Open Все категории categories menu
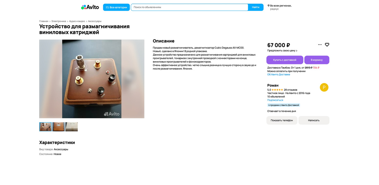This screenshot has width=379, height=185. pos(116,7)
